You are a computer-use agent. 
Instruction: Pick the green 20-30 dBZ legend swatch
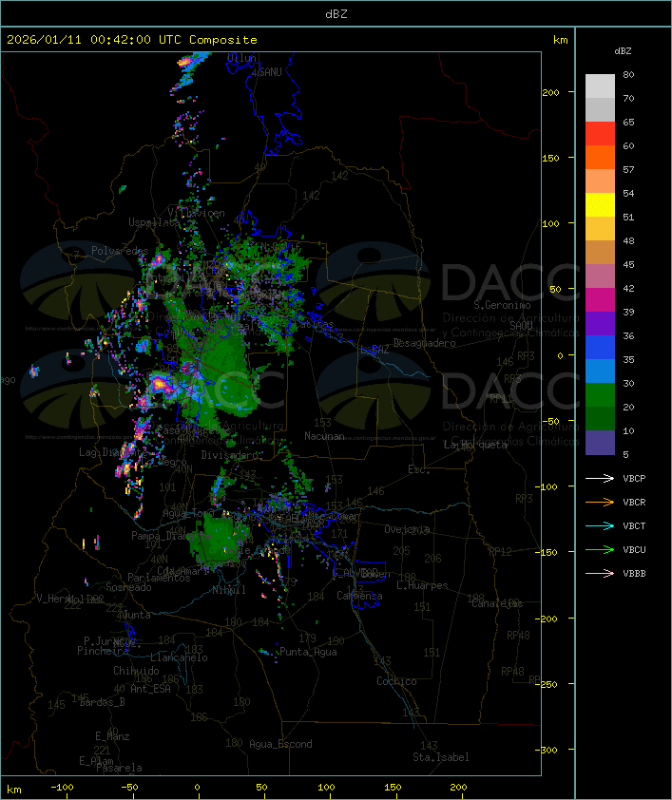pos(600,394)
